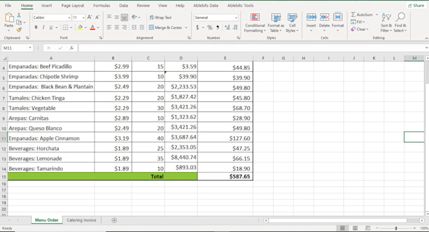Switch to the Insert ribbon tab

click(47, 6)
